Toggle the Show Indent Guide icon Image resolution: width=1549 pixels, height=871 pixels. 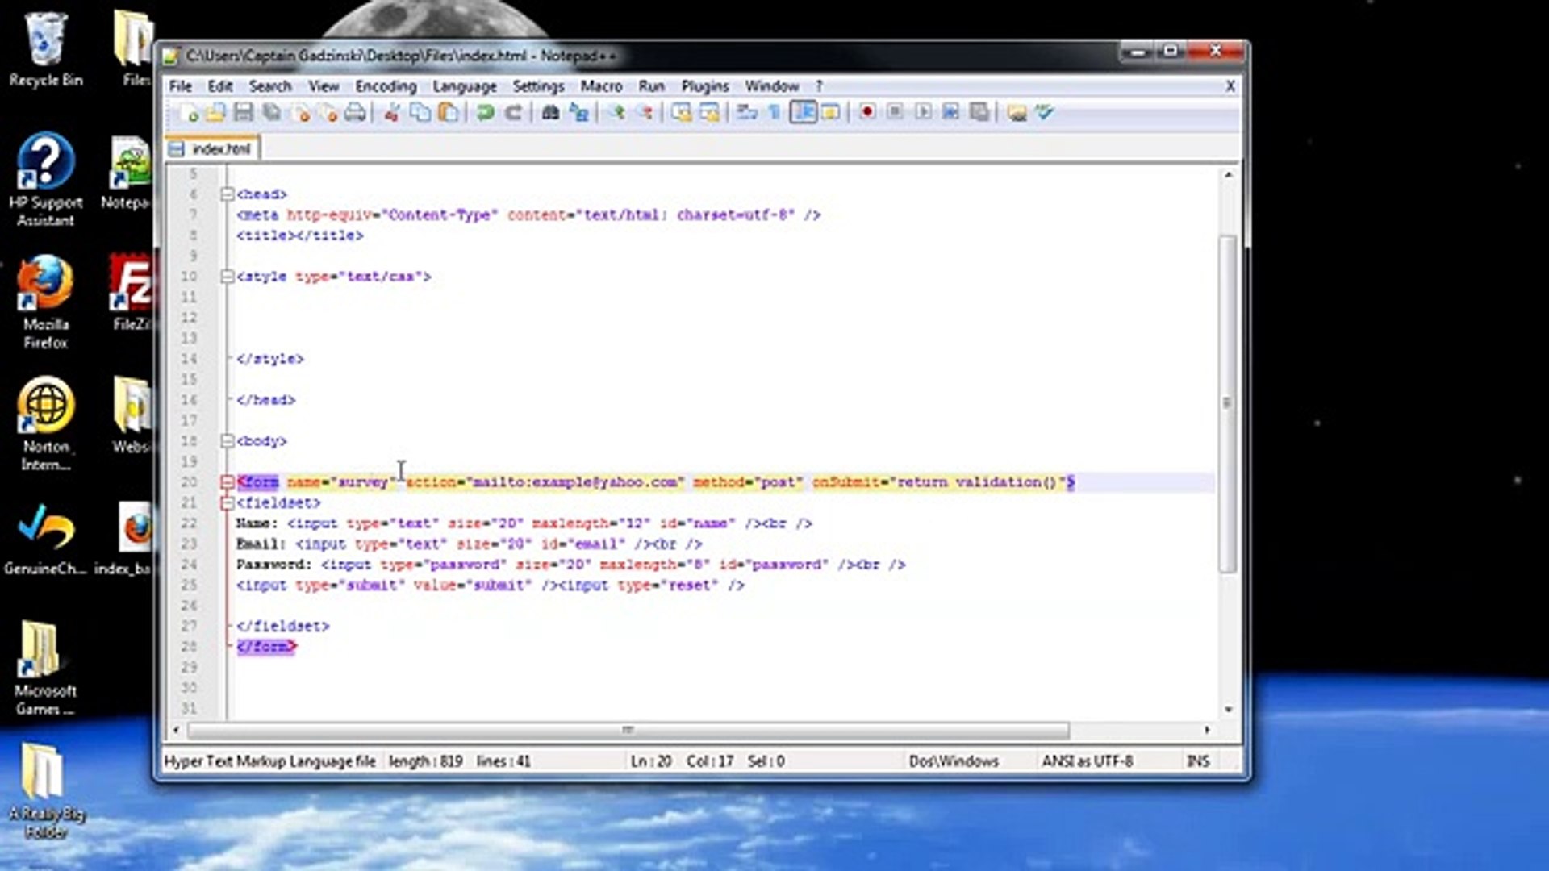(804, 113)
